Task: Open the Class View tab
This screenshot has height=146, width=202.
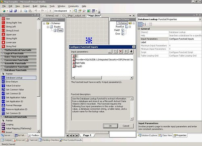Action: pos(166,135)
